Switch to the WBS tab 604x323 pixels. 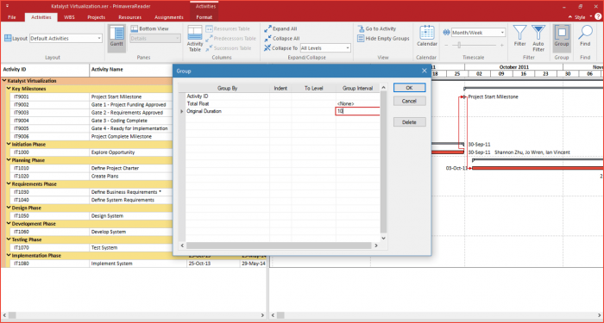(x=70, y=17)
